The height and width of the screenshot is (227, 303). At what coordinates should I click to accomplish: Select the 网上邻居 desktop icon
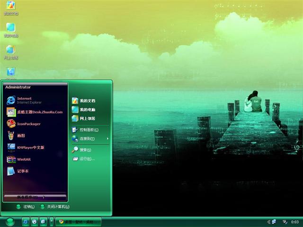[x=10, y=50]
